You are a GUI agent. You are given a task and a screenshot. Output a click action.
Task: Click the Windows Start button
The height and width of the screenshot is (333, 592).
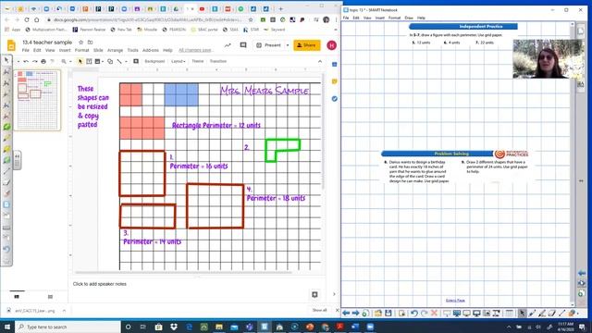coord(7,327)
